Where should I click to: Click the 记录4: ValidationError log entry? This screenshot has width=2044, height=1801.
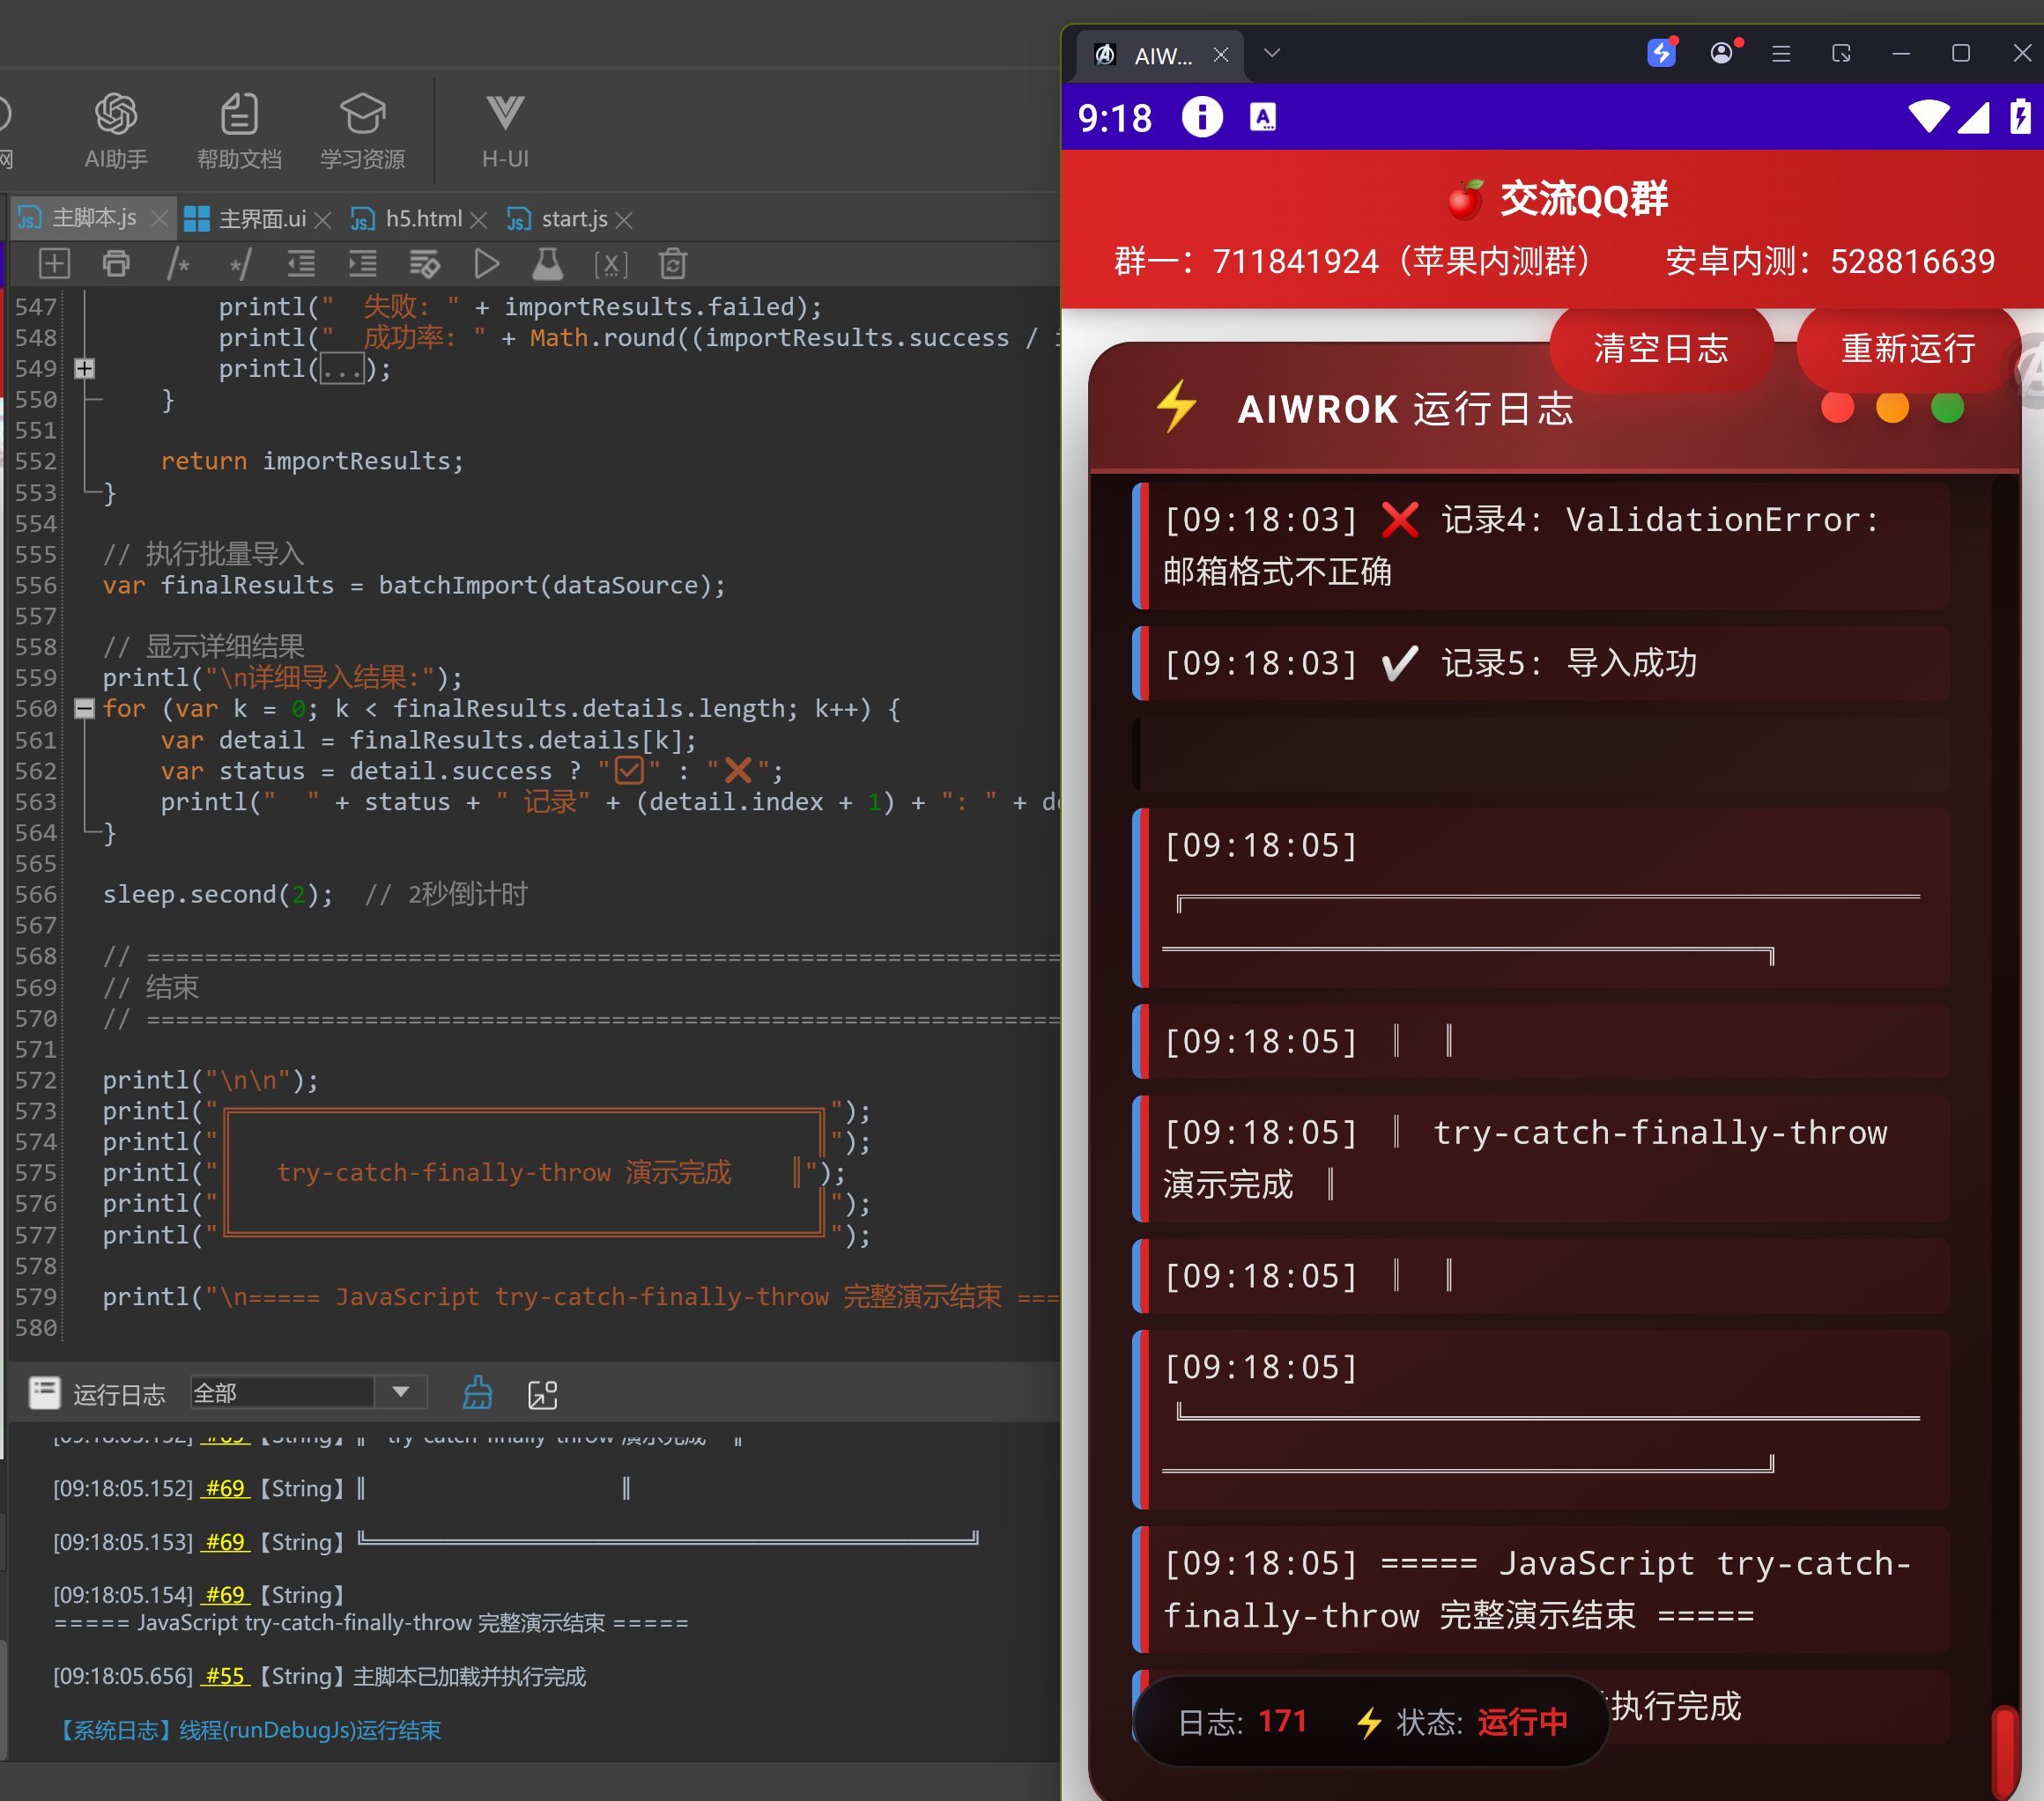[1541, 546]
